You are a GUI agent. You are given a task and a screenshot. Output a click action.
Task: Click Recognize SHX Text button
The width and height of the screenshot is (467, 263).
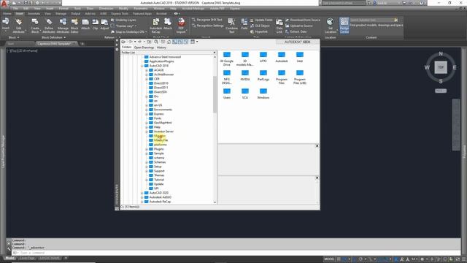[x=207, y=20]
